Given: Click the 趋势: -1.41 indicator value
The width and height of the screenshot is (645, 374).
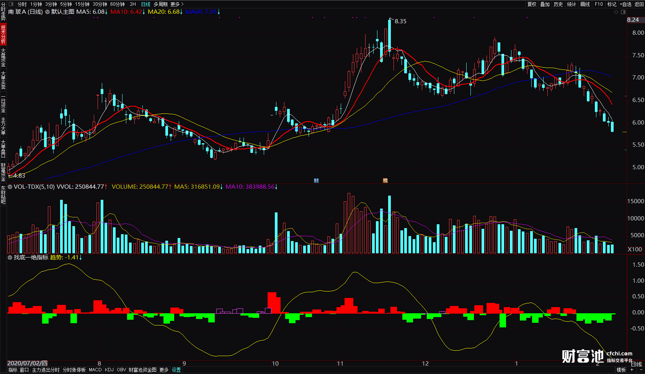Looking at the screenshot, I should (66, 257).
